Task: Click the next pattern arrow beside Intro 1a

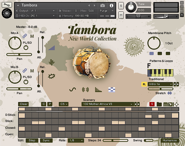Action: pos(178,84)
